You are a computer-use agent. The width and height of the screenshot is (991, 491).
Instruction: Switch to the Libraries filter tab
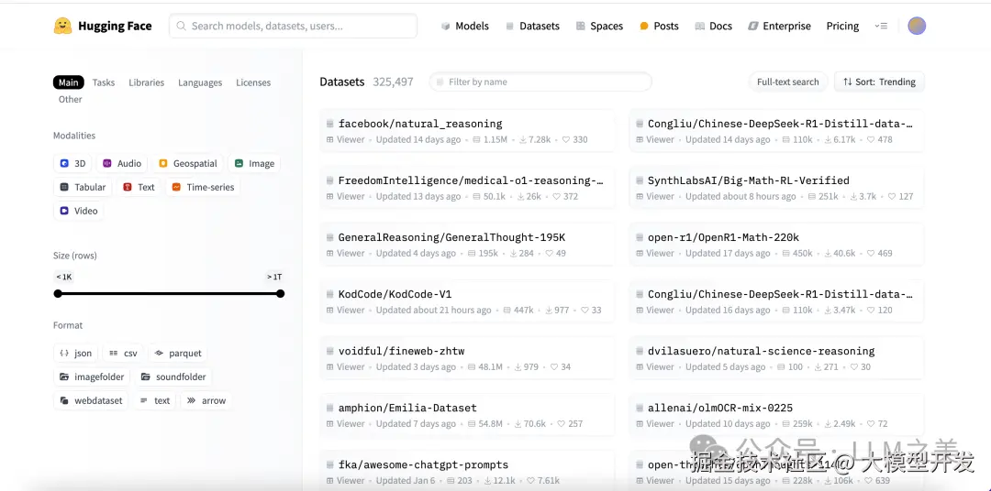146,82
